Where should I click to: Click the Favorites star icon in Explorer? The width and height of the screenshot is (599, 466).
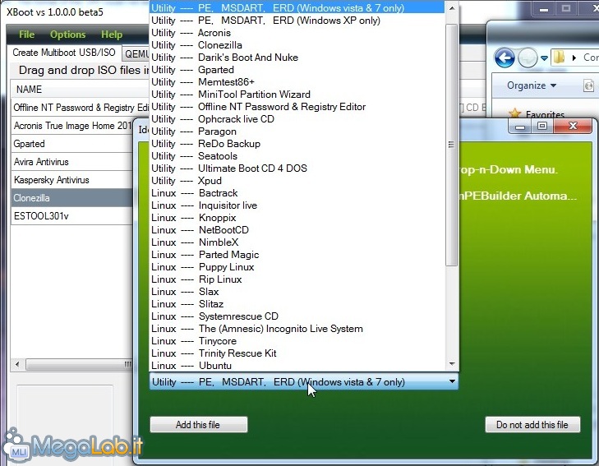(x=514, y=113)
